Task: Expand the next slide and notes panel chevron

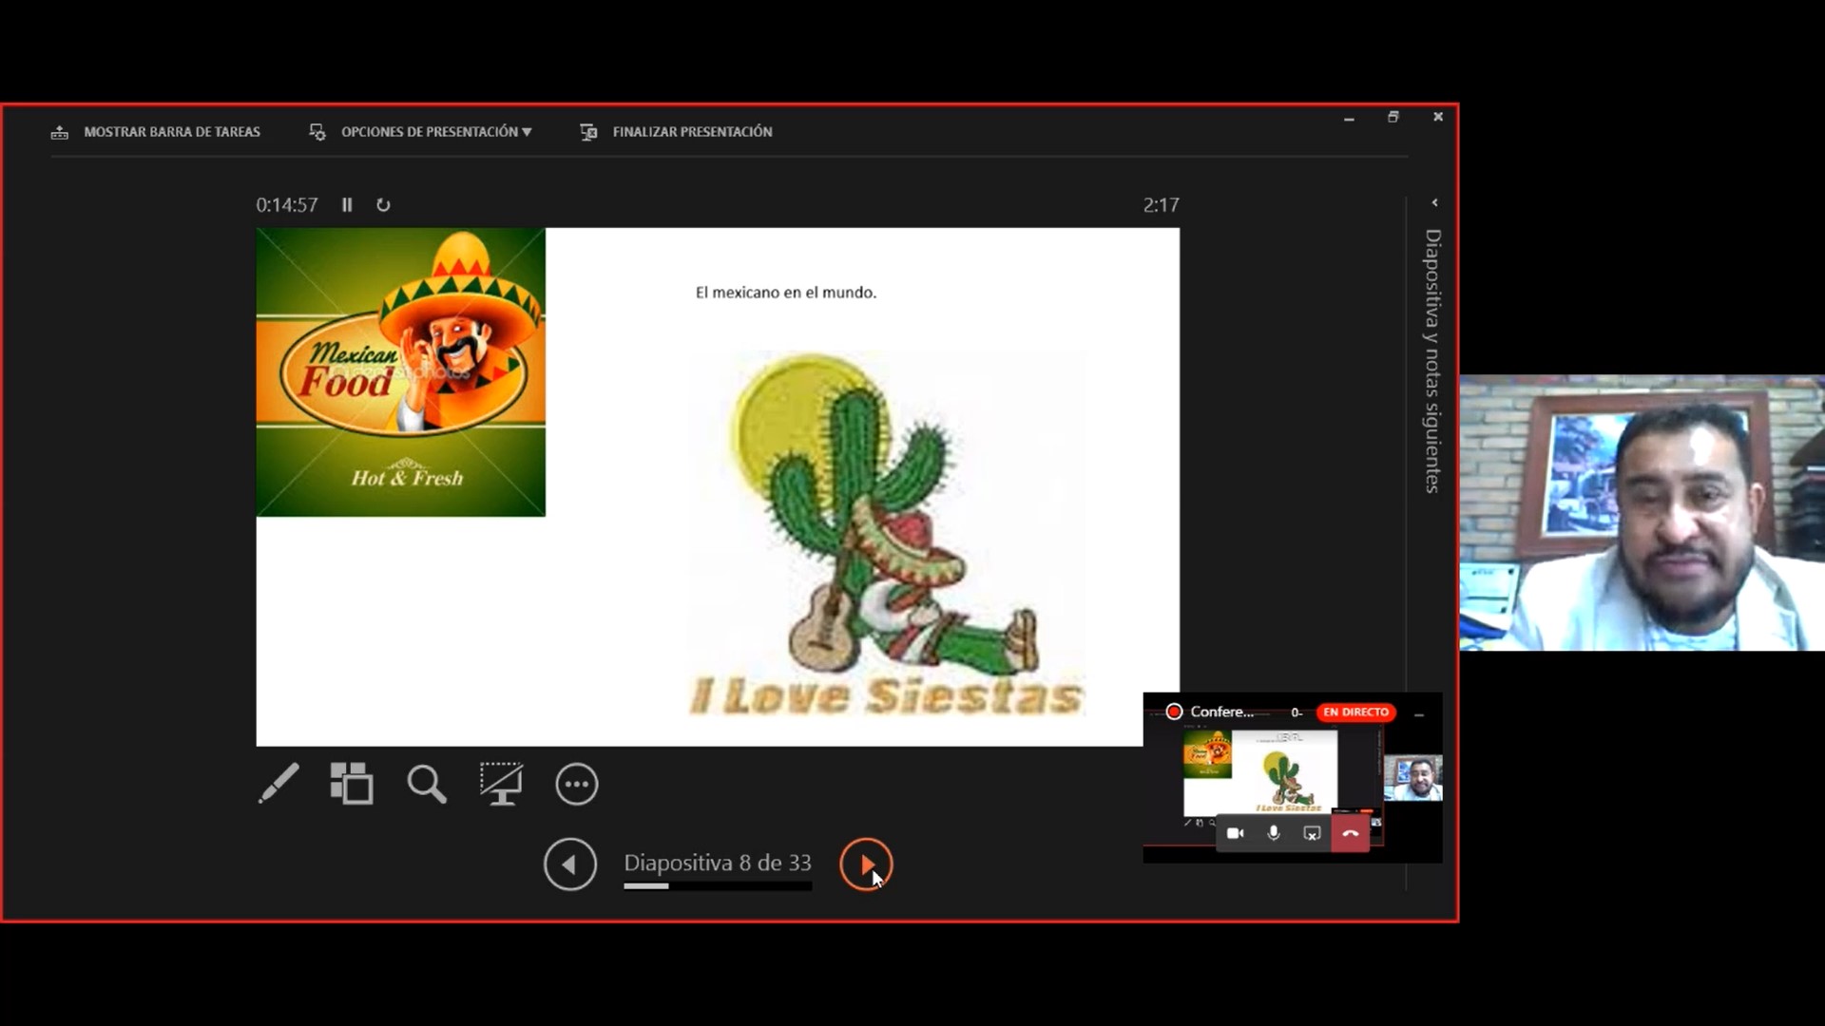Action: [x=1434, y=202]
